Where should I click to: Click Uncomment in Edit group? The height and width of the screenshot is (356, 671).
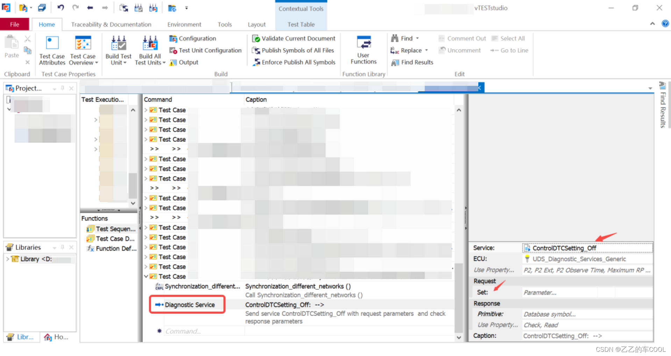[x=460, y=50]
